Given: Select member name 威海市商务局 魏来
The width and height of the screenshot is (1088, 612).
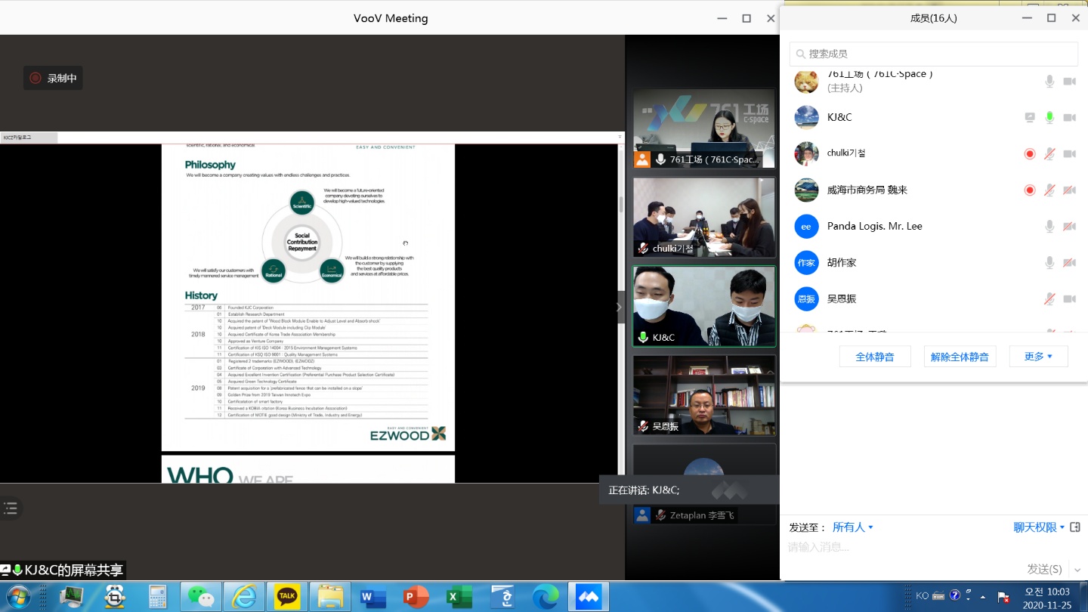Looking at the screenshot, I should (x=867, y=190).
